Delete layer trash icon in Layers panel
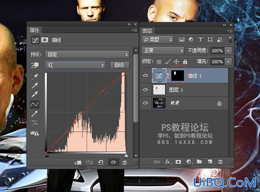The image size is (260, 192). [x=220, y=161]
